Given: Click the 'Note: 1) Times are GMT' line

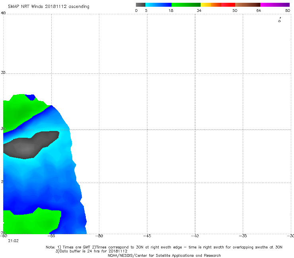Looking at the screenshot, I should click(164, 247).
